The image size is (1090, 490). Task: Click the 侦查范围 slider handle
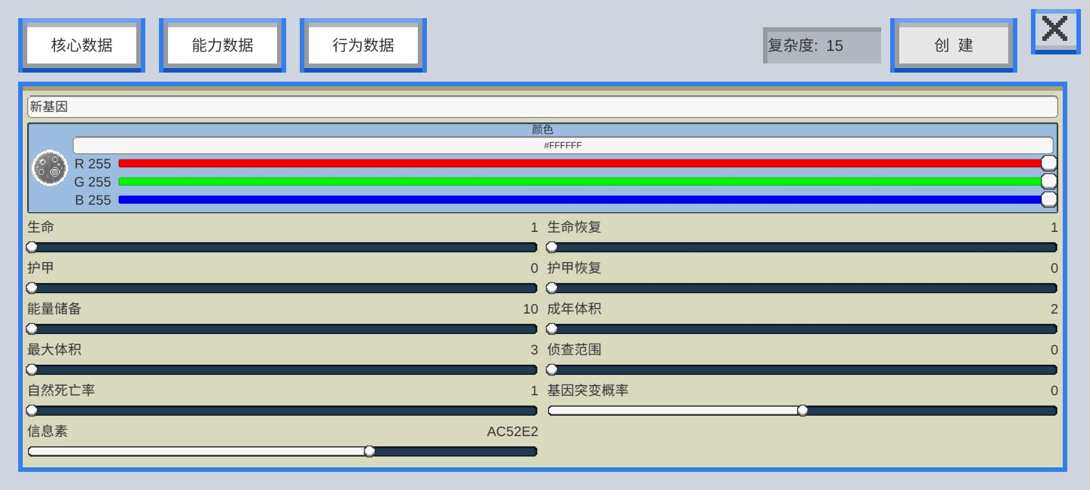tap(552, 370)
